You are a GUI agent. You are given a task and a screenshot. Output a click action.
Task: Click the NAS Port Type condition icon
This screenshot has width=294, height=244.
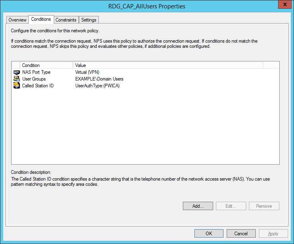pyautogui.click(x=17, y=72)
